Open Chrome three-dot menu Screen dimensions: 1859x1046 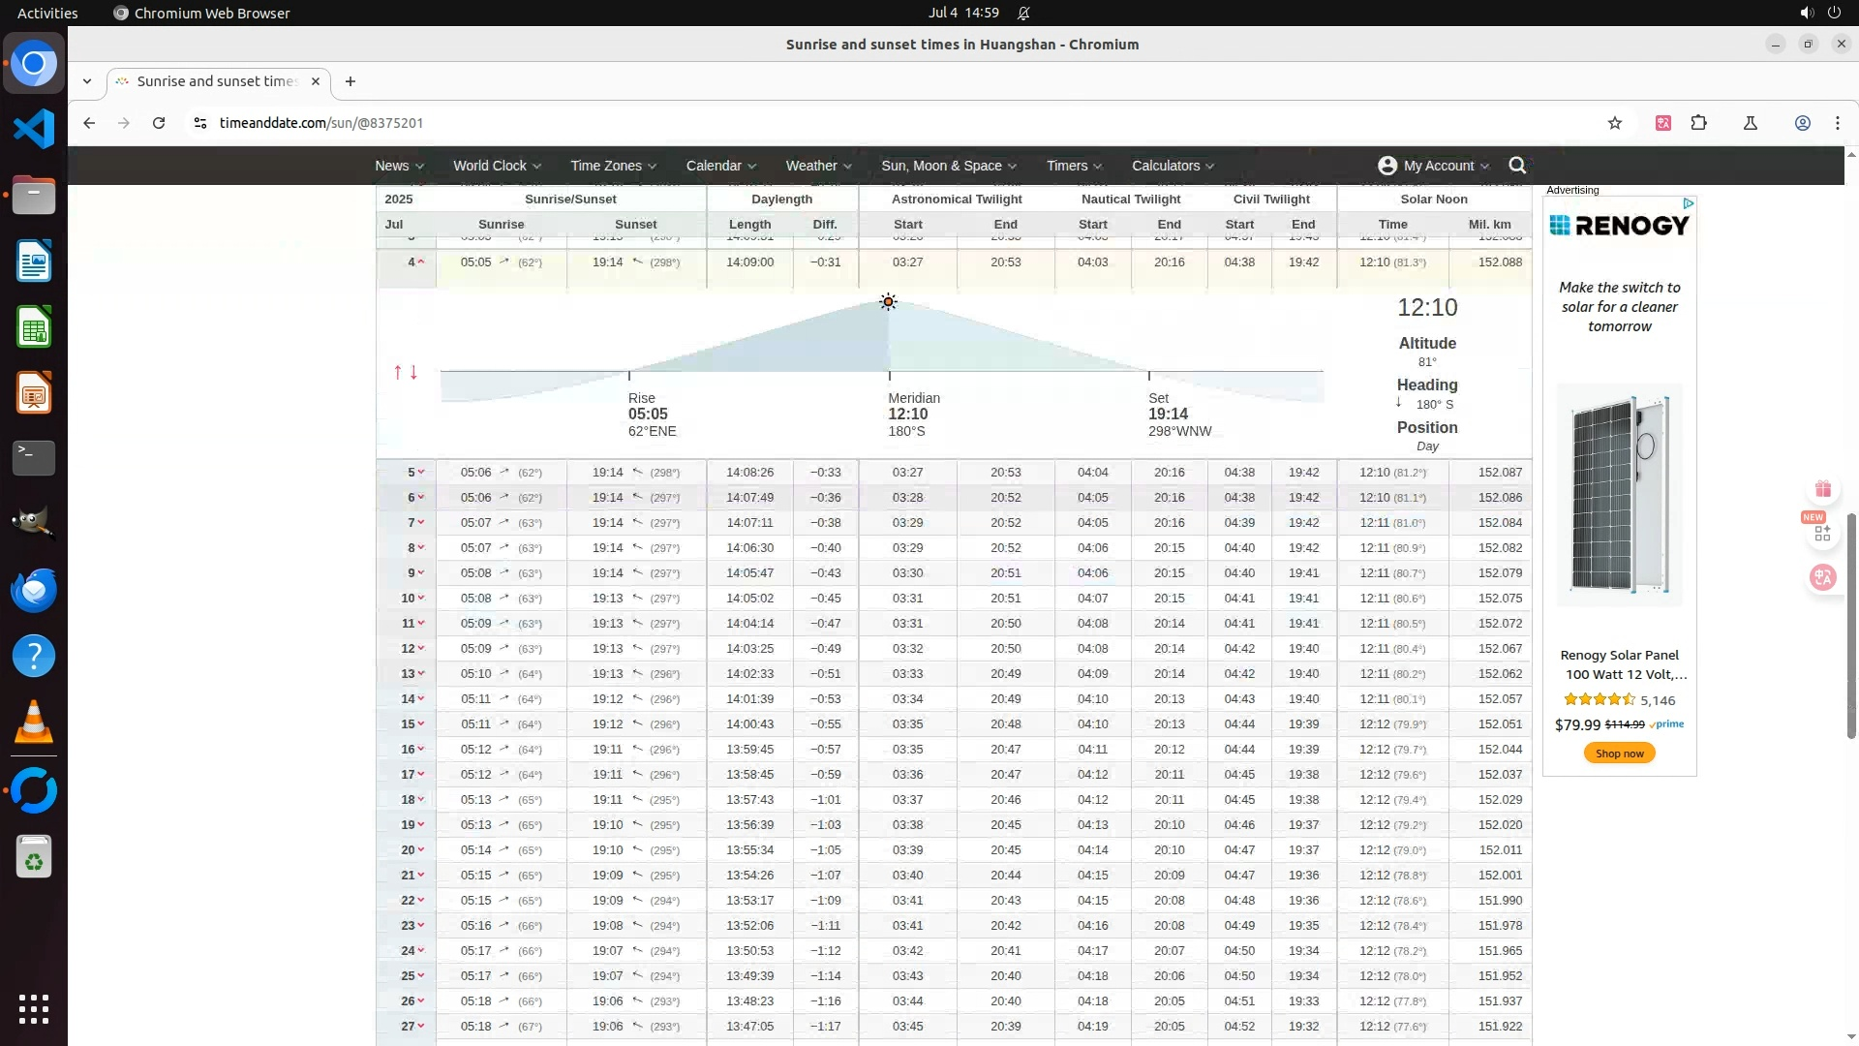click(1837, 123)
